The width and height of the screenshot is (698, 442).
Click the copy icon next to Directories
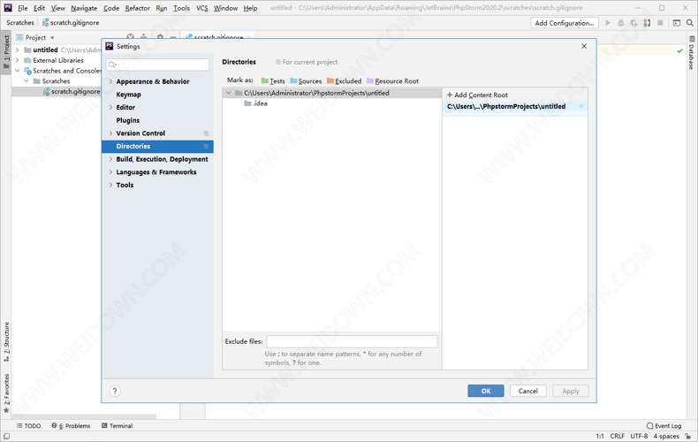pyautogui.click(x=206, y=146)
